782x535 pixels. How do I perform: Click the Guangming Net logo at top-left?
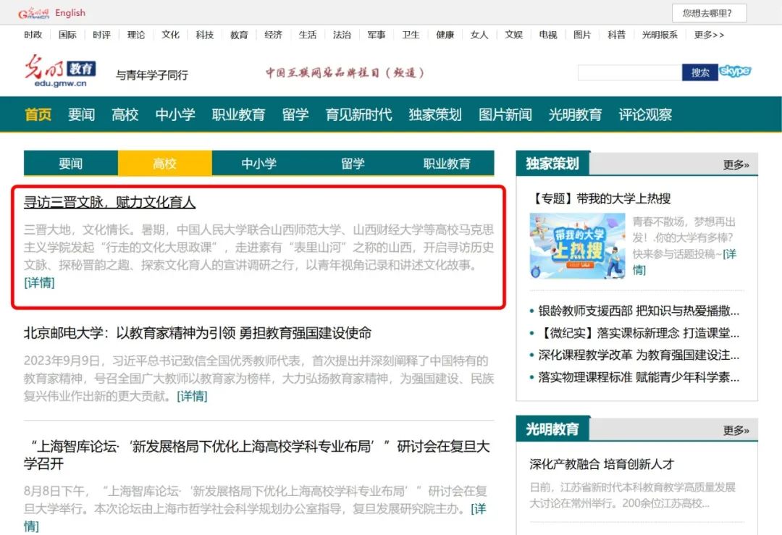click(33, 13)
